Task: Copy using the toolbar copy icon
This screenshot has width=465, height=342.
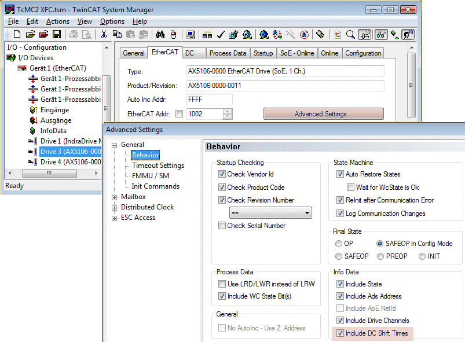Action: [x=117, y=34]
